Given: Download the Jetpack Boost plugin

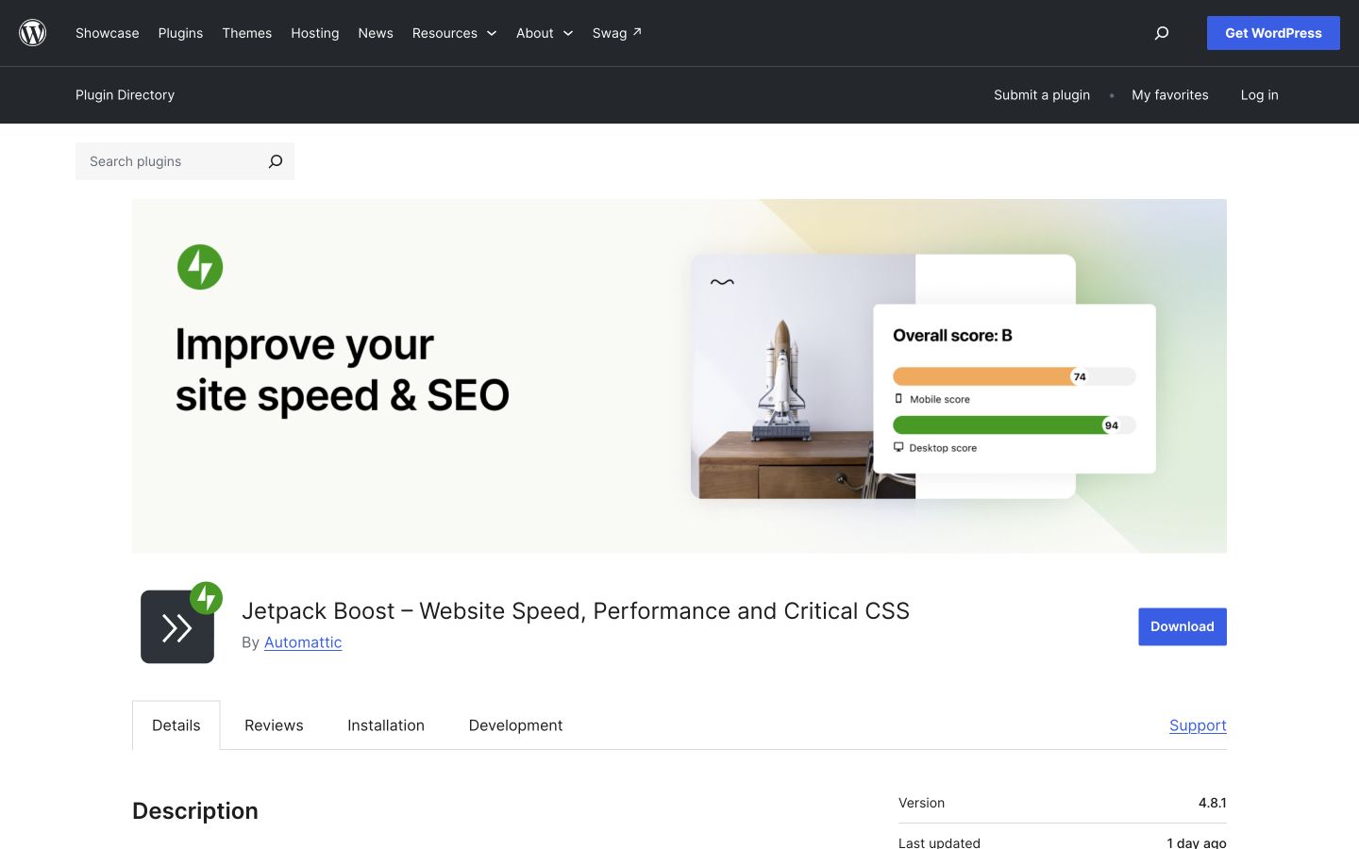Looking at the screenshot, I should coord(1183,626).
